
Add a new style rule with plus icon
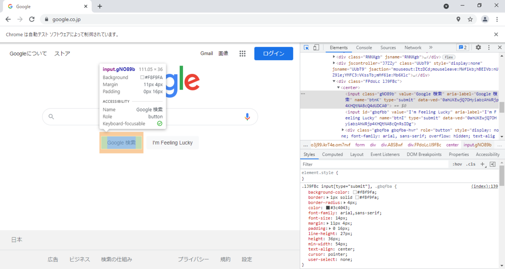(x=482, y=164)
